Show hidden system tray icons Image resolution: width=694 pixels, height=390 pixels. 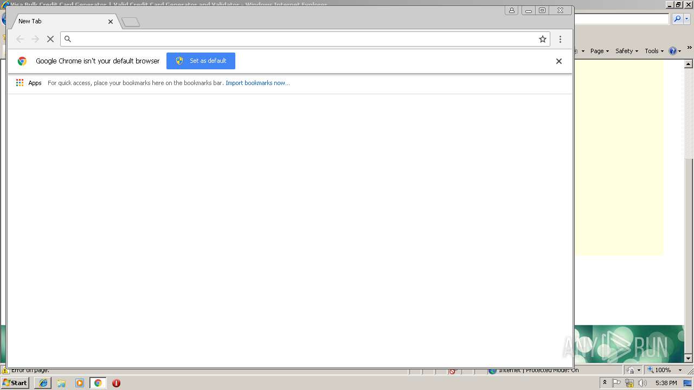pos(605,383)
